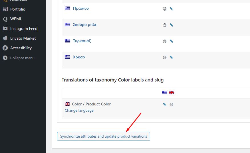
Task: Go to Instagram Feed in sidebar
Action: click(24, 28)
